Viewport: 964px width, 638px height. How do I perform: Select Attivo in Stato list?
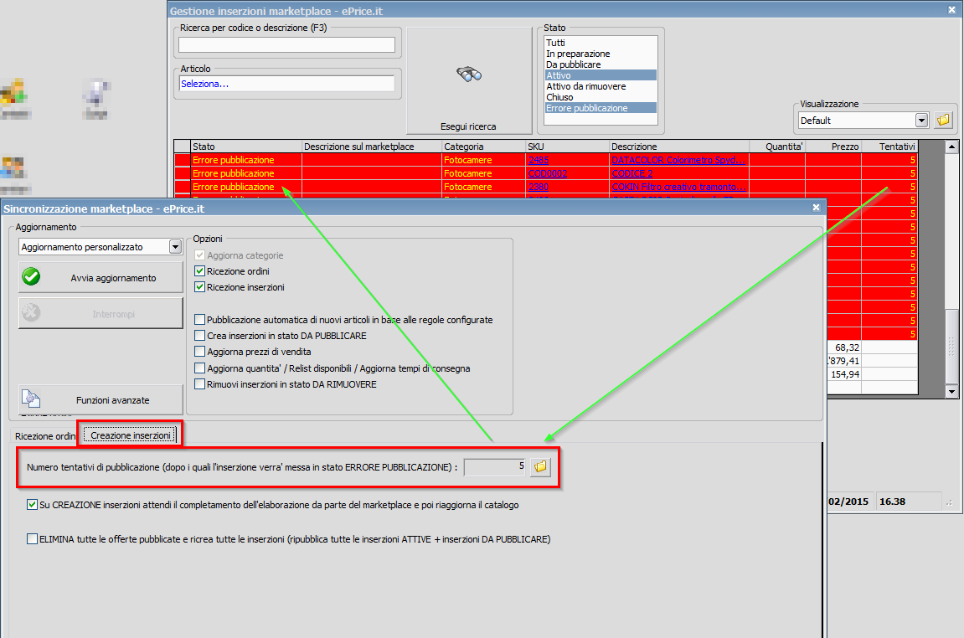coord(601,75)
